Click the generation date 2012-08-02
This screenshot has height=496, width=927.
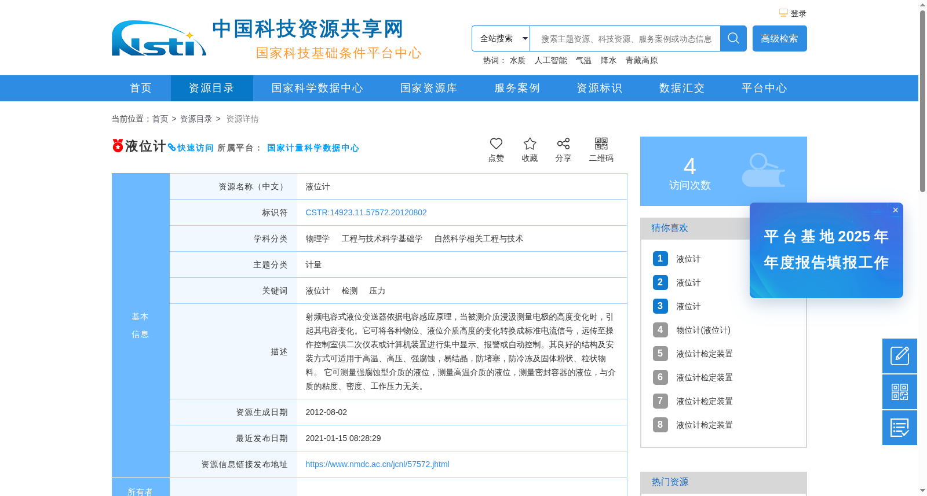point(326,412)
